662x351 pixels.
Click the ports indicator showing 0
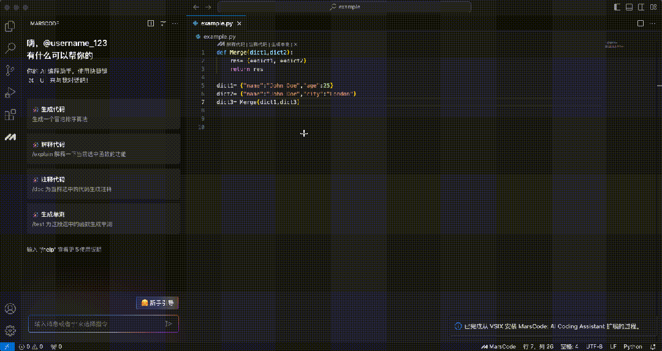pos(56,347)
